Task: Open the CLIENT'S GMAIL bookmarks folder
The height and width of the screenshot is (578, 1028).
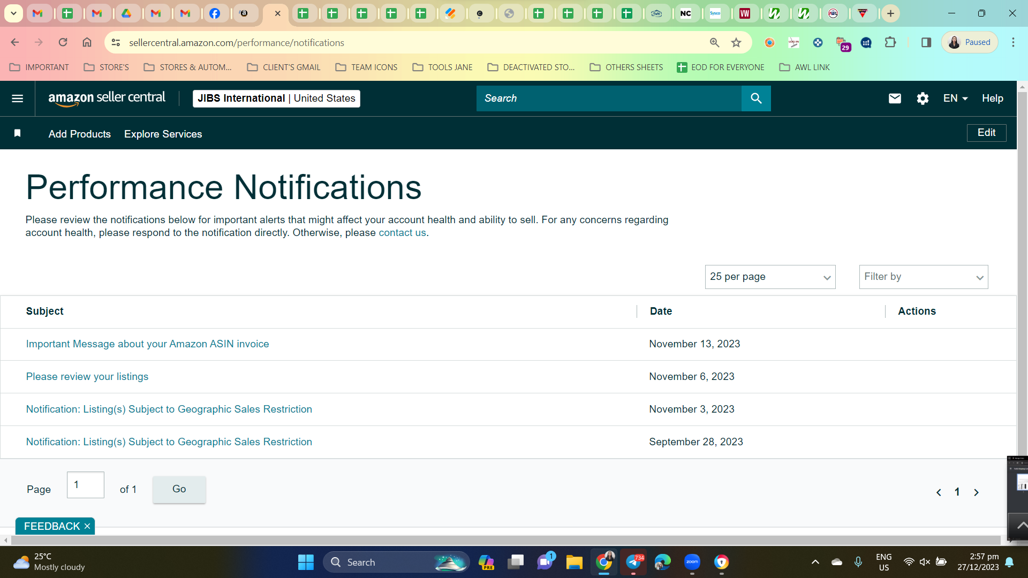Action: [x=284, y=67]
